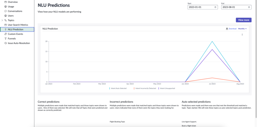
Task: Open the Funnels page
Action: pos(12,38)
